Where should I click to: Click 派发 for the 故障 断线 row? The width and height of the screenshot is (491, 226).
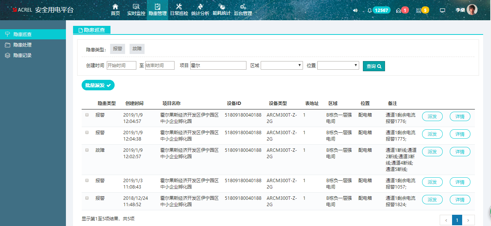pos(432,152)
